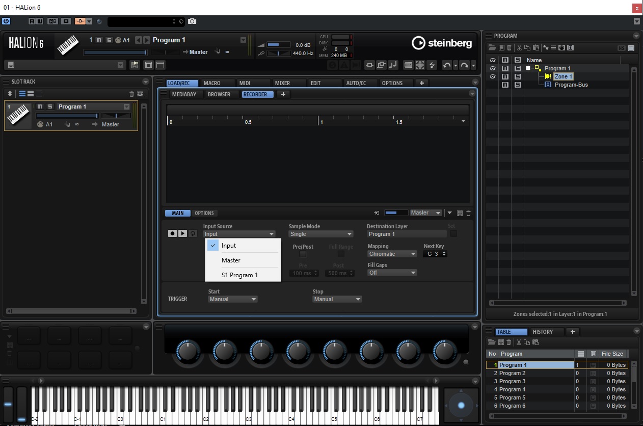Click the HALion 6 logo

pos(26,44)
